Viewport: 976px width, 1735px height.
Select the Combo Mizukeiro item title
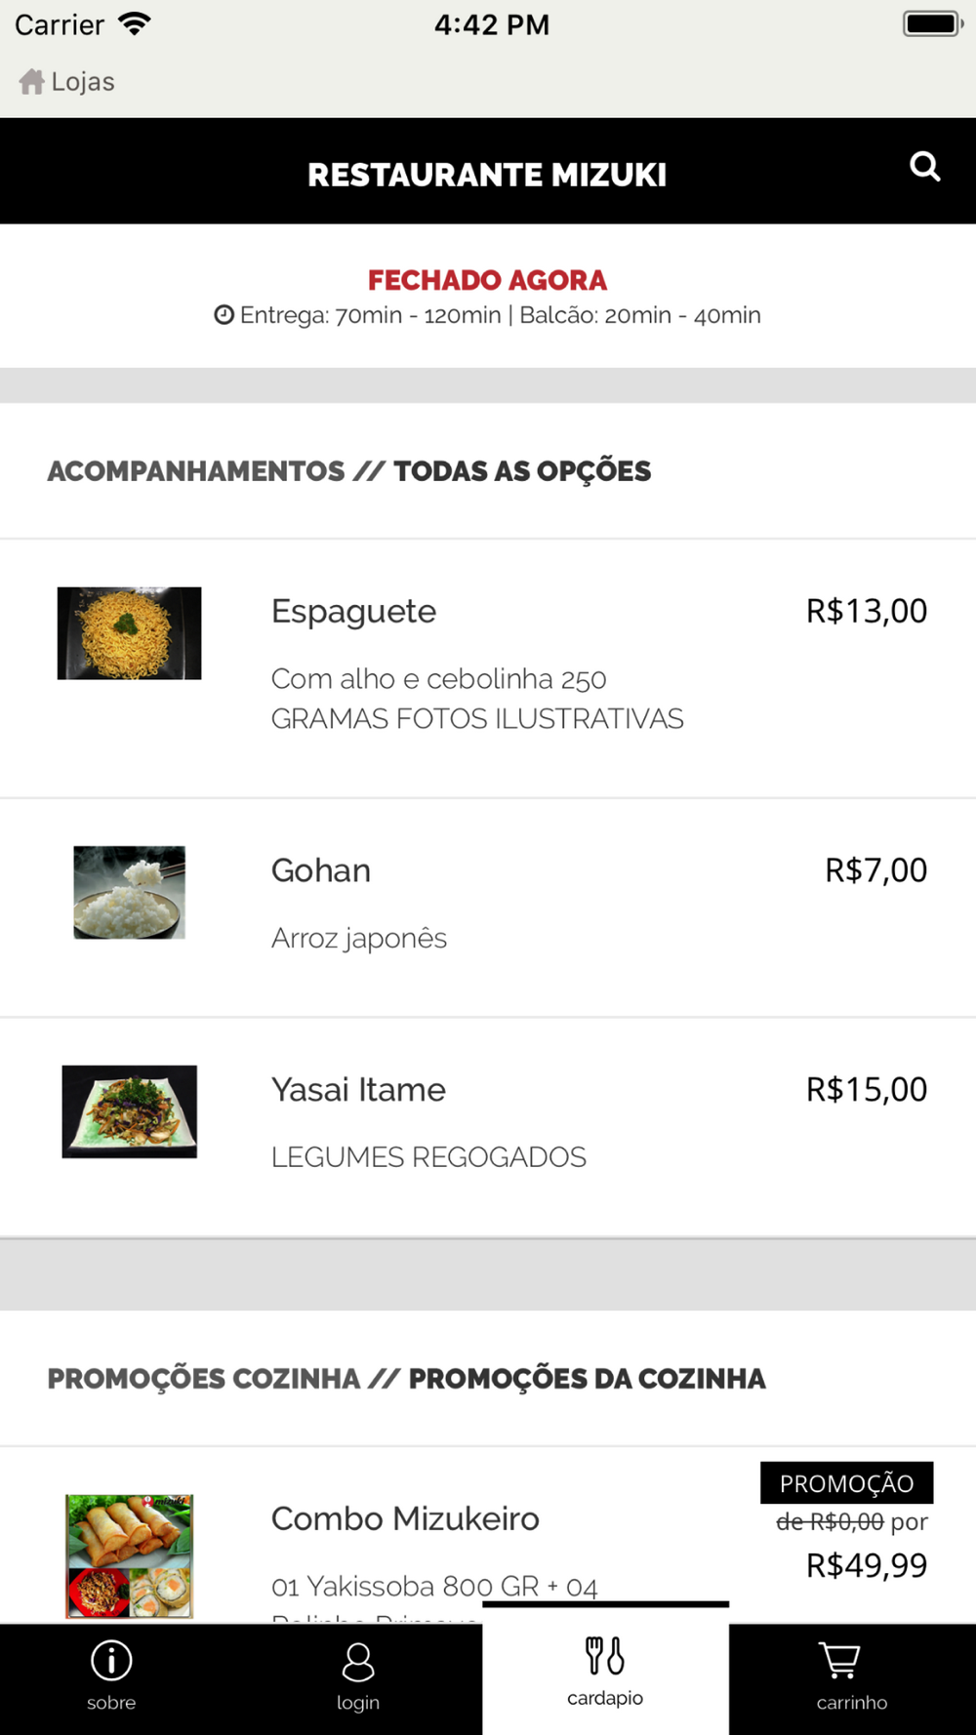(x=405, y=1519)
